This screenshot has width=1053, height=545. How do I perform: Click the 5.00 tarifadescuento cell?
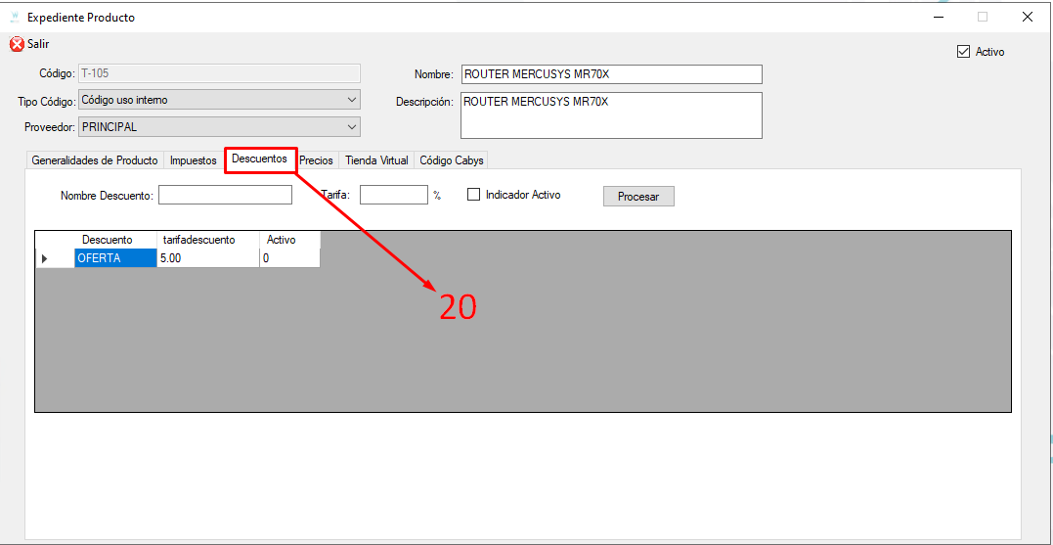coord(208,258)
